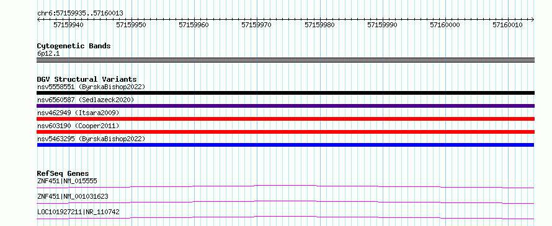This screenshot has height=226, width=552.
Task: Click the red nsv462949 variant bar
Action: coord(285,119)
